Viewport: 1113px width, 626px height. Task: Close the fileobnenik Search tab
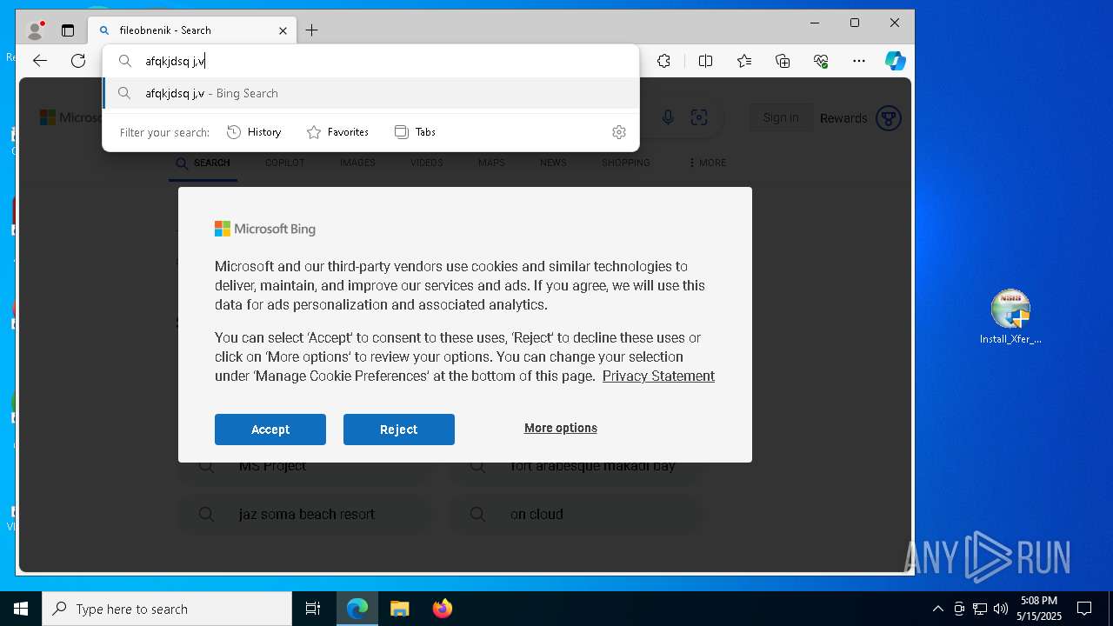[x=283, y=30]
